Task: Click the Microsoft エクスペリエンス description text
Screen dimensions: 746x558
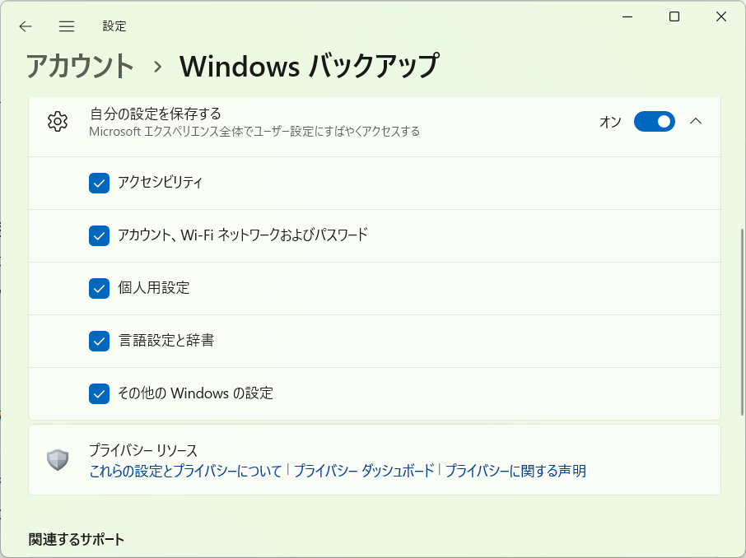Action: [x=254, y=132]
